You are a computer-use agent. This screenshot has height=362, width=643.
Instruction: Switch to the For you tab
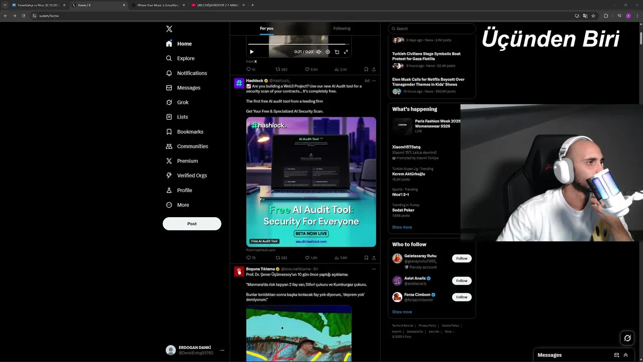point(267,29)
